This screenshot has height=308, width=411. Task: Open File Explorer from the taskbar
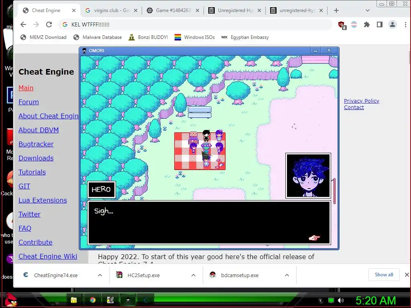[74, 300]
